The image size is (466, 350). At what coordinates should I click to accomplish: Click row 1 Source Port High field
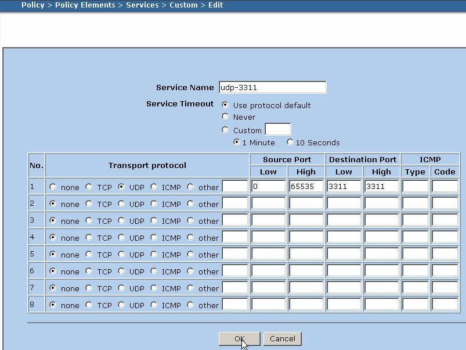pos(305,187)
